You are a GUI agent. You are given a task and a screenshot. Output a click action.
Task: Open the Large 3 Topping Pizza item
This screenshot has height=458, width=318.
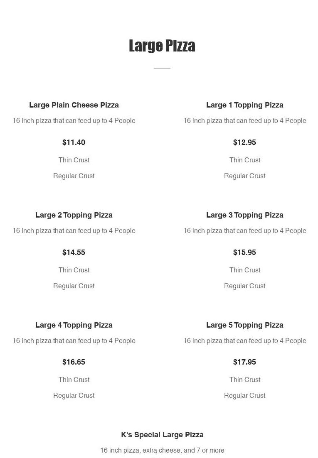(244, 215)
